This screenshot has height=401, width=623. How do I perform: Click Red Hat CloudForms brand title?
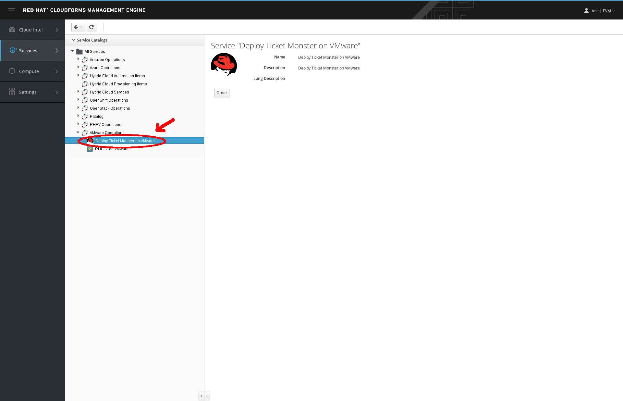click(84, 10)
